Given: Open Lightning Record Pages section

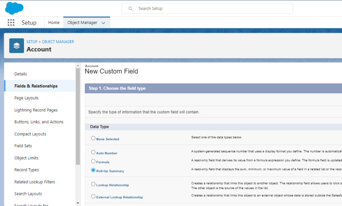Looking at the screenshot, I should click(x=36, y=110).
